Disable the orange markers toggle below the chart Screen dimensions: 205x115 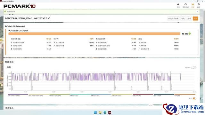click(x=194, y=98)
